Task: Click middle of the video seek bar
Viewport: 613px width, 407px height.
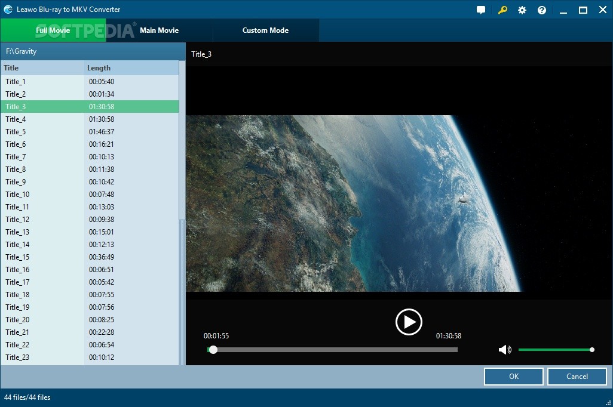Action: tap(332, 350)
